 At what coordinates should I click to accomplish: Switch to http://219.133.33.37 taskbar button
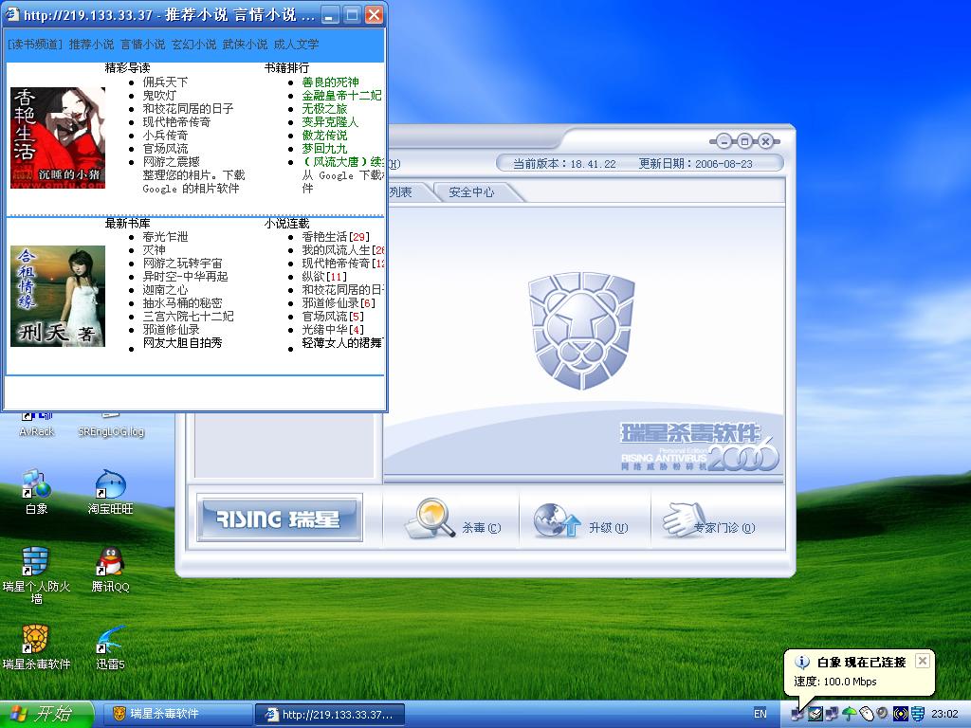click(330, 715)
